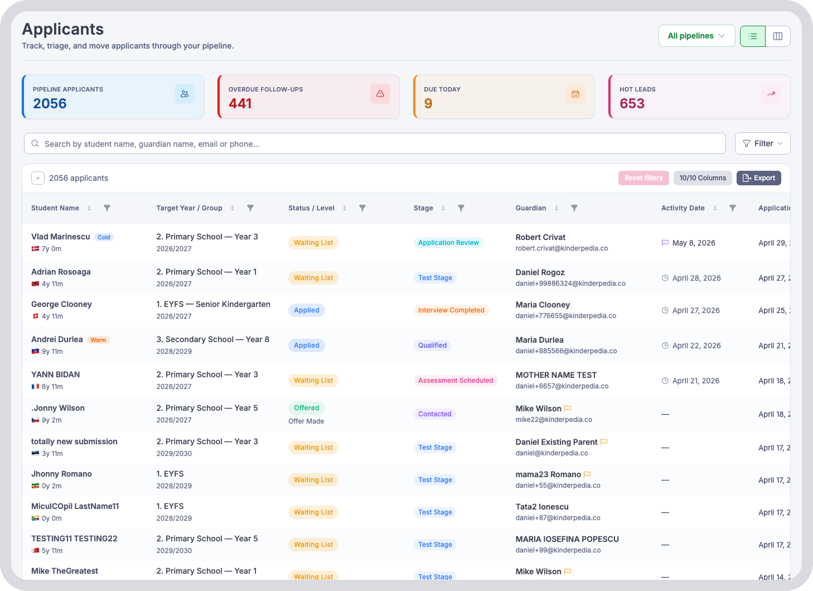Open applicant George Clooney

[61, 304]
